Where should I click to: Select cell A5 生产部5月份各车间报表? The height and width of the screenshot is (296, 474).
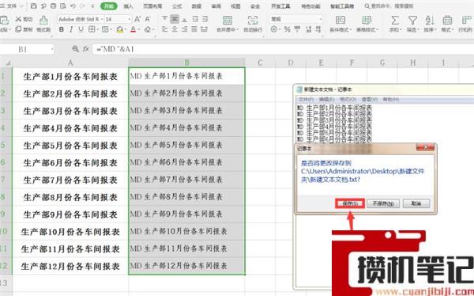pos(70,146)
